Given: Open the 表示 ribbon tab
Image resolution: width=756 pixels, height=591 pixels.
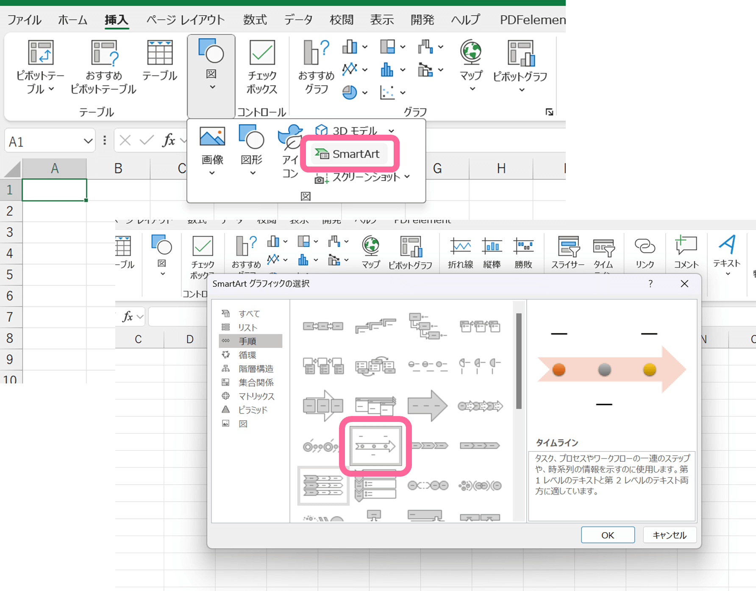Looking at the screenshot, I should 382,19.
